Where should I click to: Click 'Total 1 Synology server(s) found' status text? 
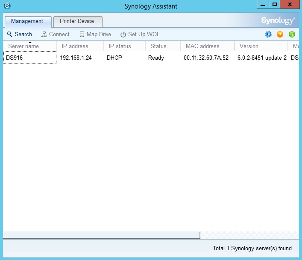click(253, 248)
